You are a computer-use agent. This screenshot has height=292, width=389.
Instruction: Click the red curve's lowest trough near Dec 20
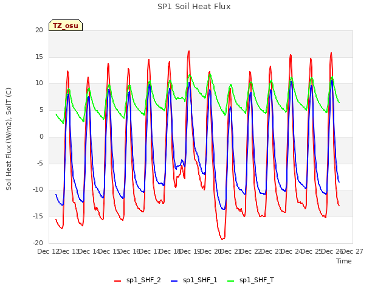coord(222,239)
